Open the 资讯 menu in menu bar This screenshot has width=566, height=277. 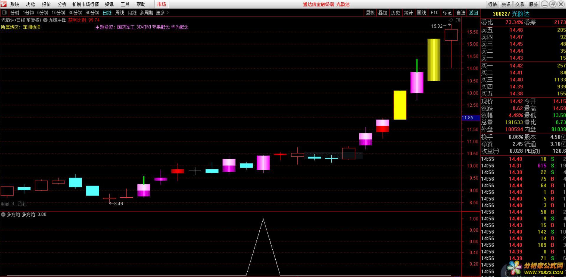click(x=109, y=4)
